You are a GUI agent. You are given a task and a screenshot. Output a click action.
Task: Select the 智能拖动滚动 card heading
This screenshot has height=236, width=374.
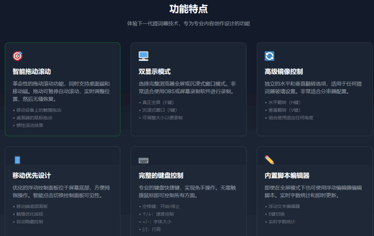[32, 71]
